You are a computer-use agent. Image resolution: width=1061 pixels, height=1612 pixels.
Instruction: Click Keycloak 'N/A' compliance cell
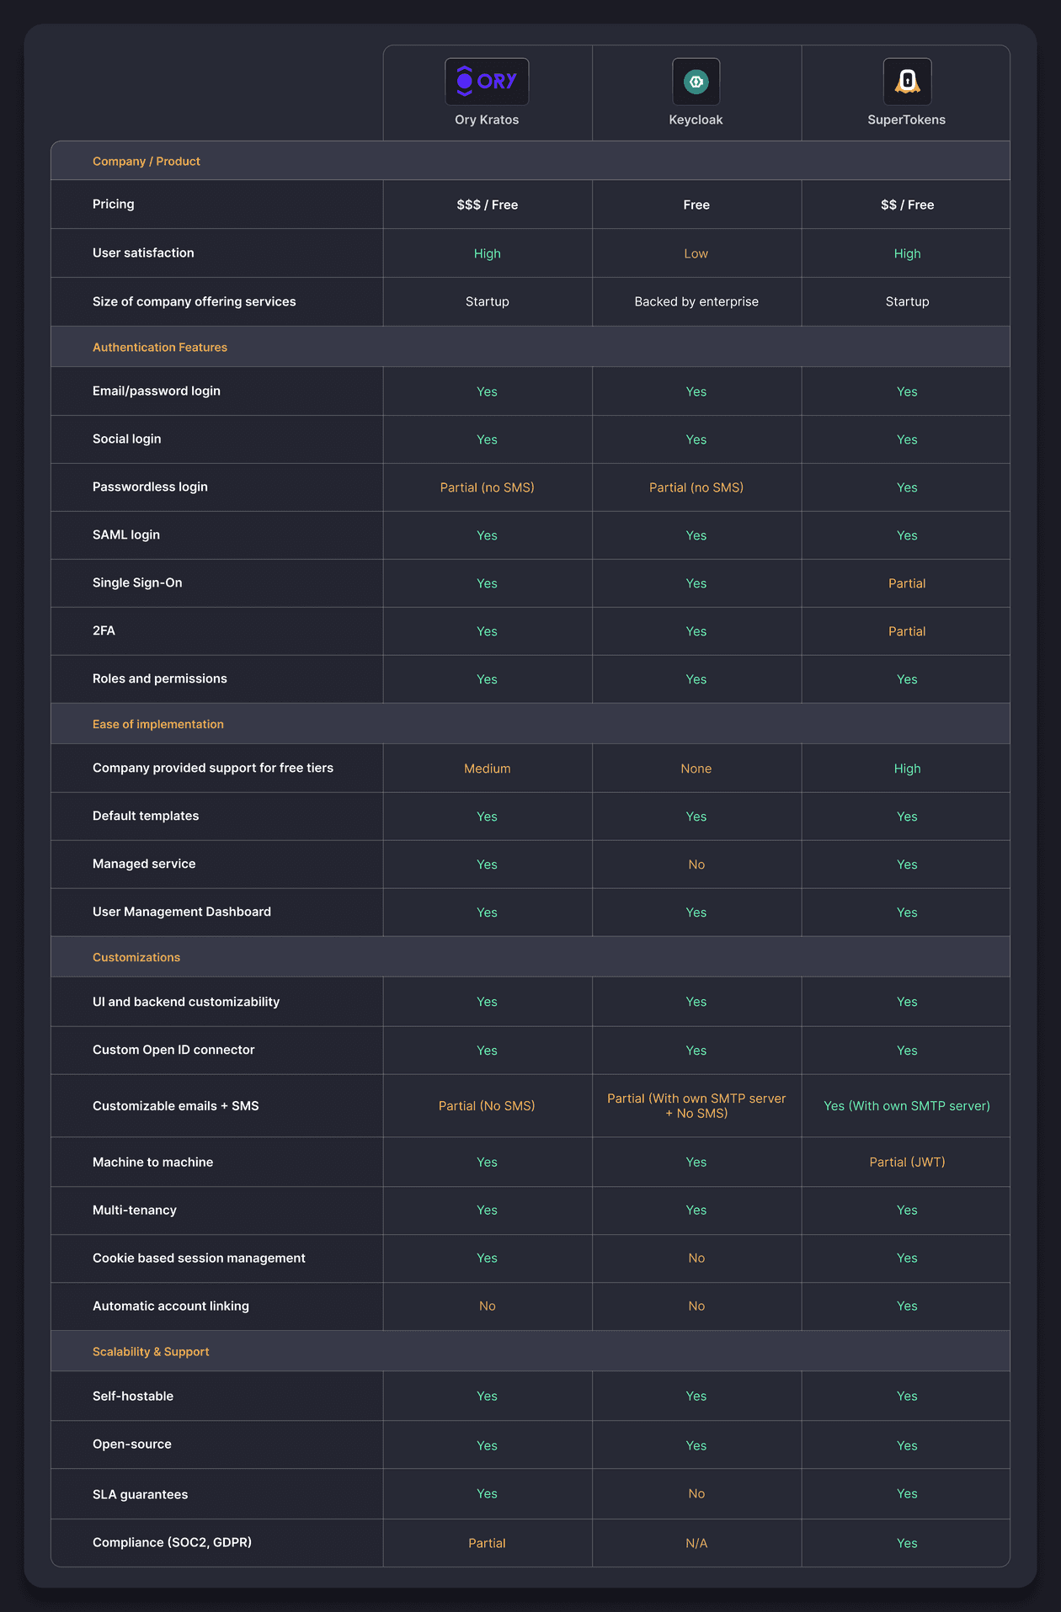pos(696,1543)
